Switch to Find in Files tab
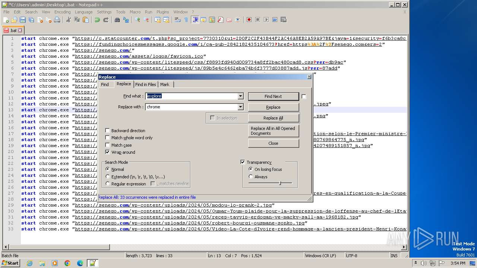Screen dimensions: 477x268 (146, 84)
